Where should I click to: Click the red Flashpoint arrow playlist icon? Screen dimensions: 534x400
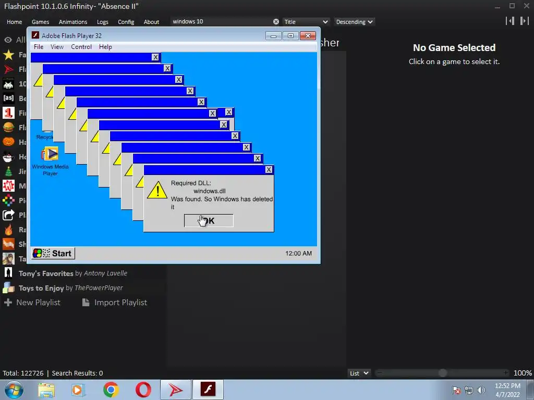[x=8, y=69]
